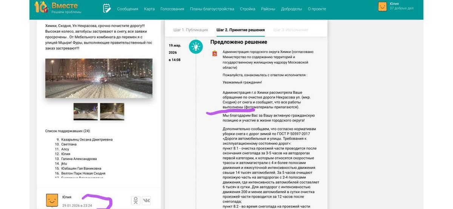The image size is (453, 209).
Task: Click supporter Алсу in list
Action: (x=65, y=149)
